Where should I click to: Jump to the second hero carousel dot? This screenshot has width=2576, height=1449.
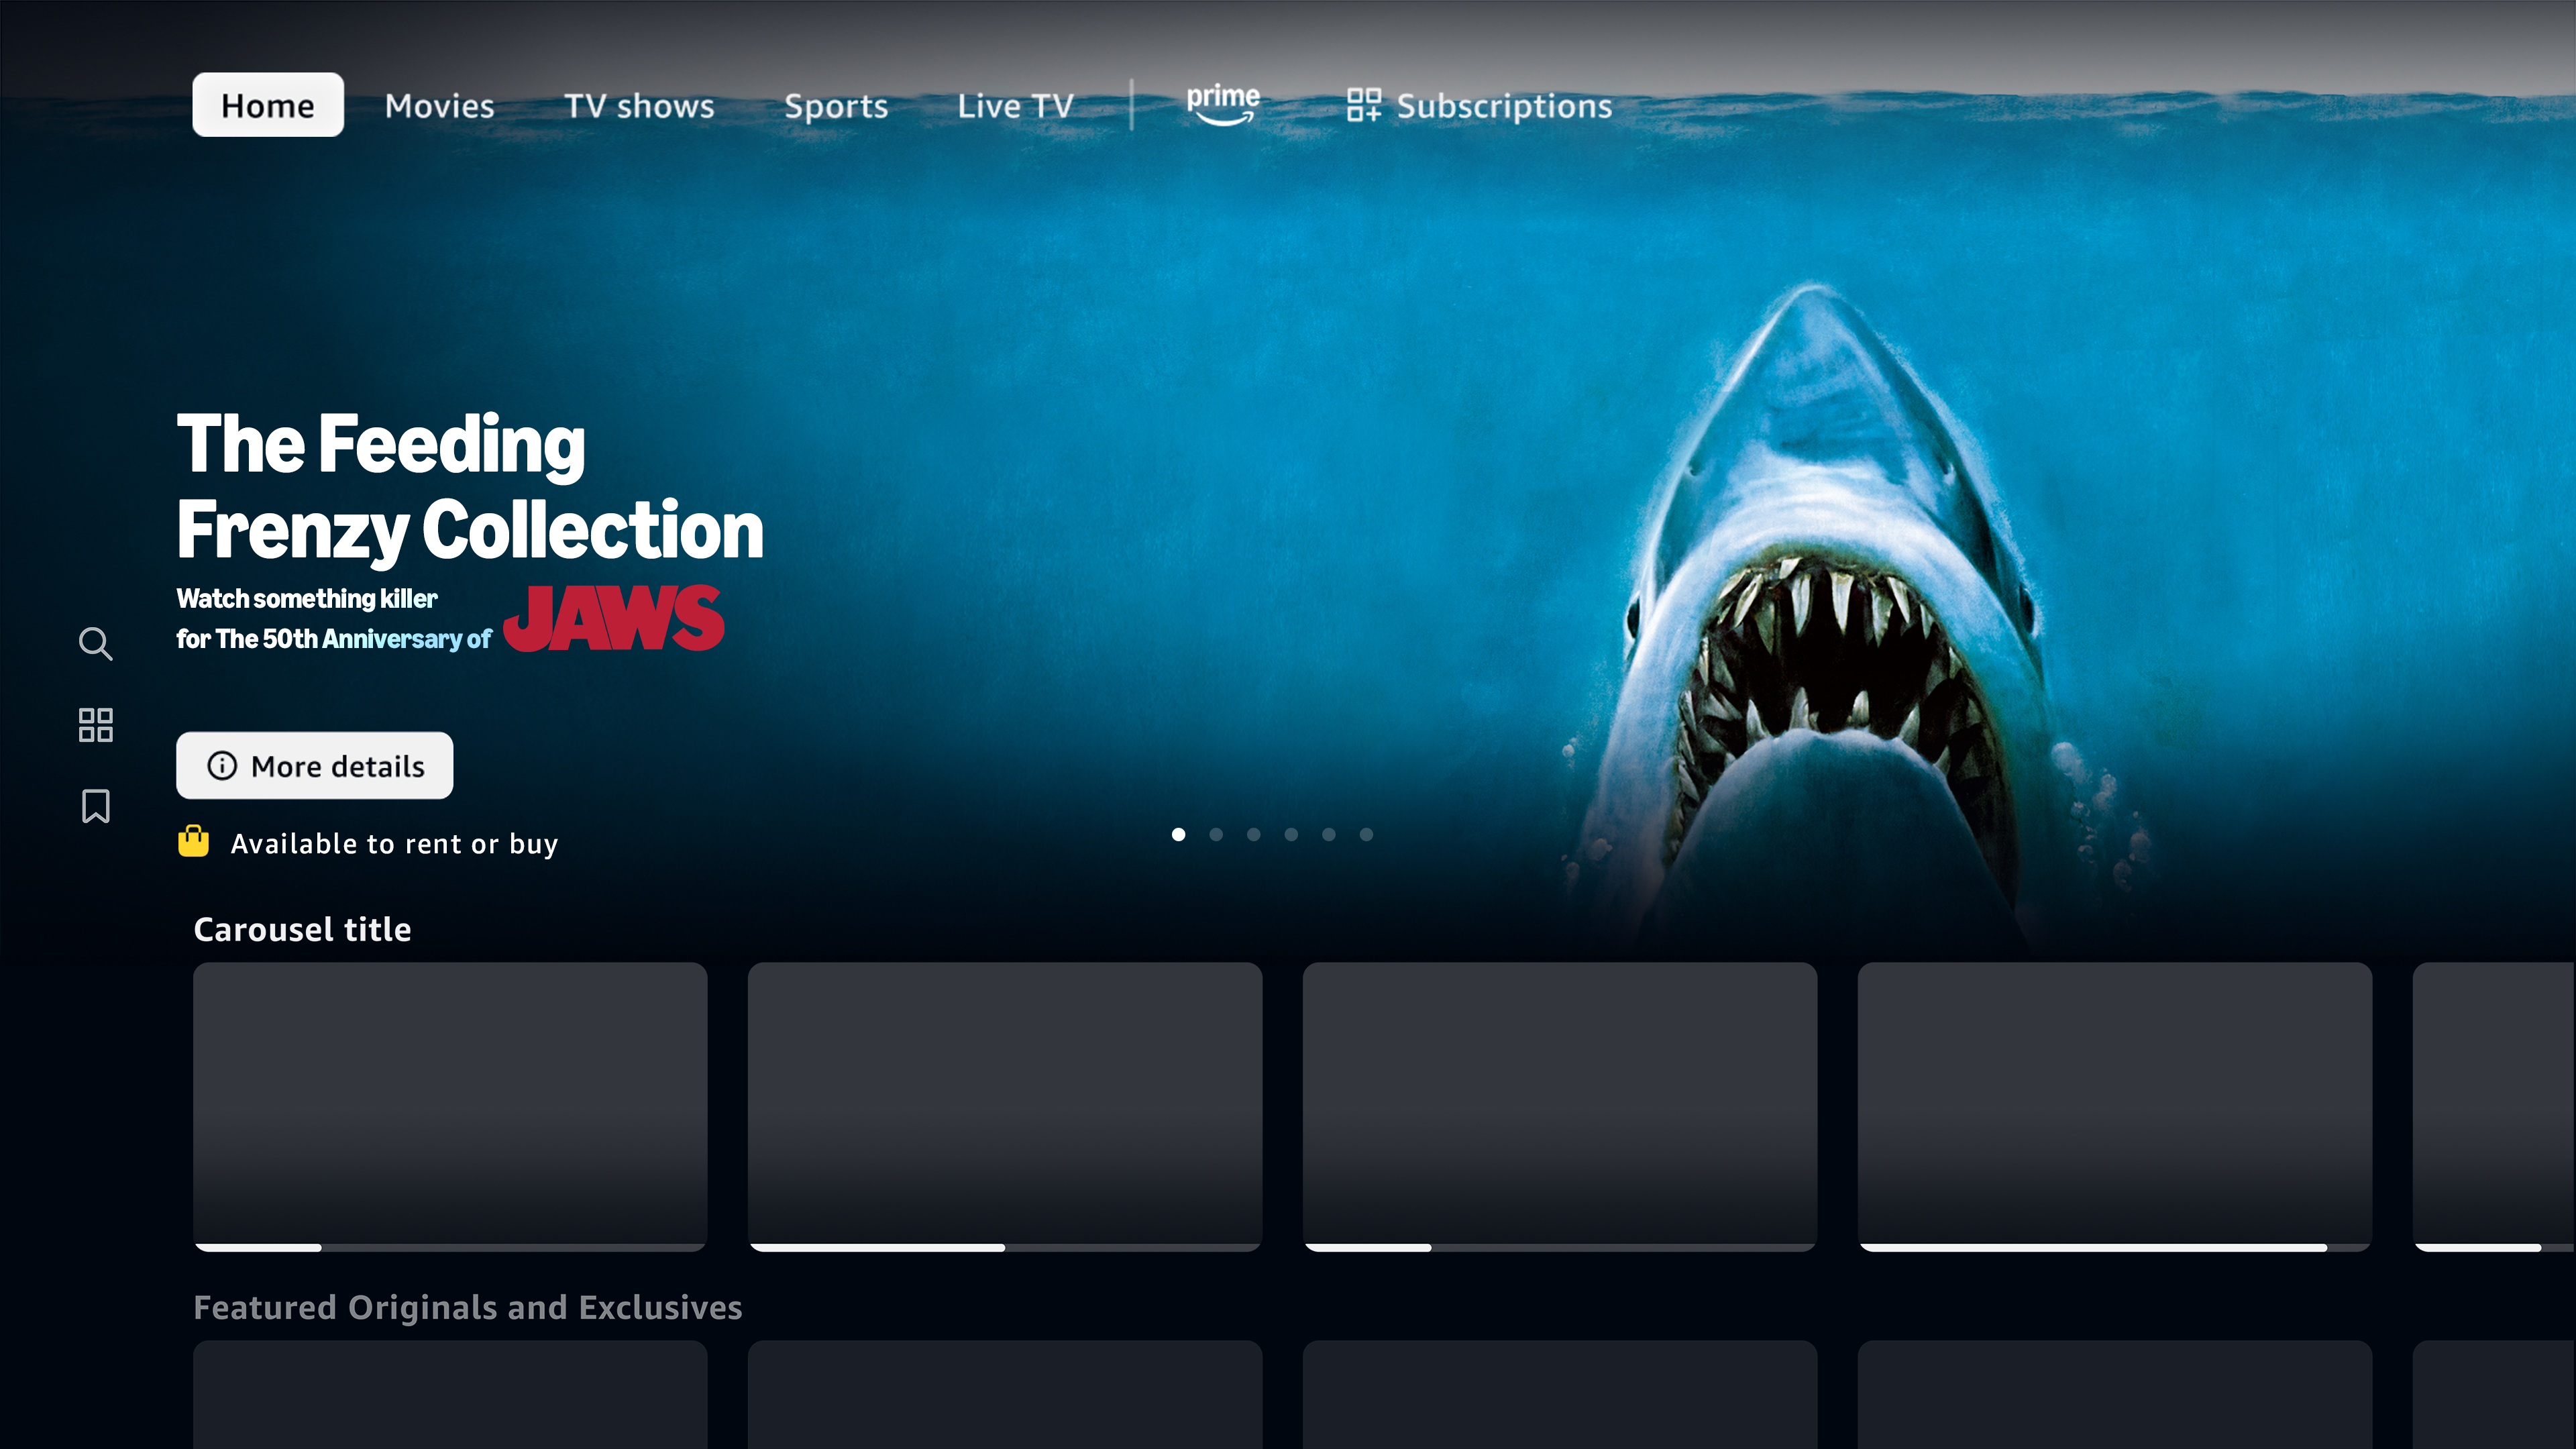(1216, 834)
